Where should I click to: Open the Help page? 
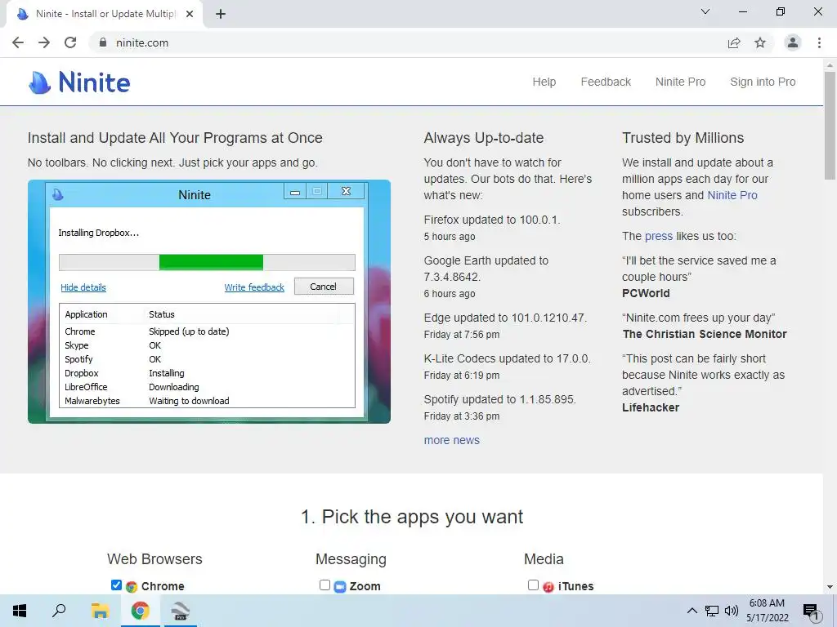click(544, 82)
